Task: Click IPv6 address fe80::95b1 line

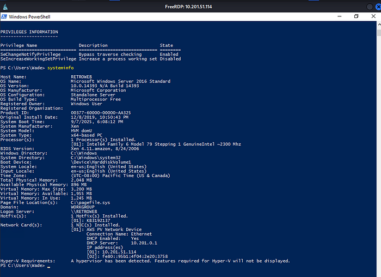Action: tap(127, 257)
